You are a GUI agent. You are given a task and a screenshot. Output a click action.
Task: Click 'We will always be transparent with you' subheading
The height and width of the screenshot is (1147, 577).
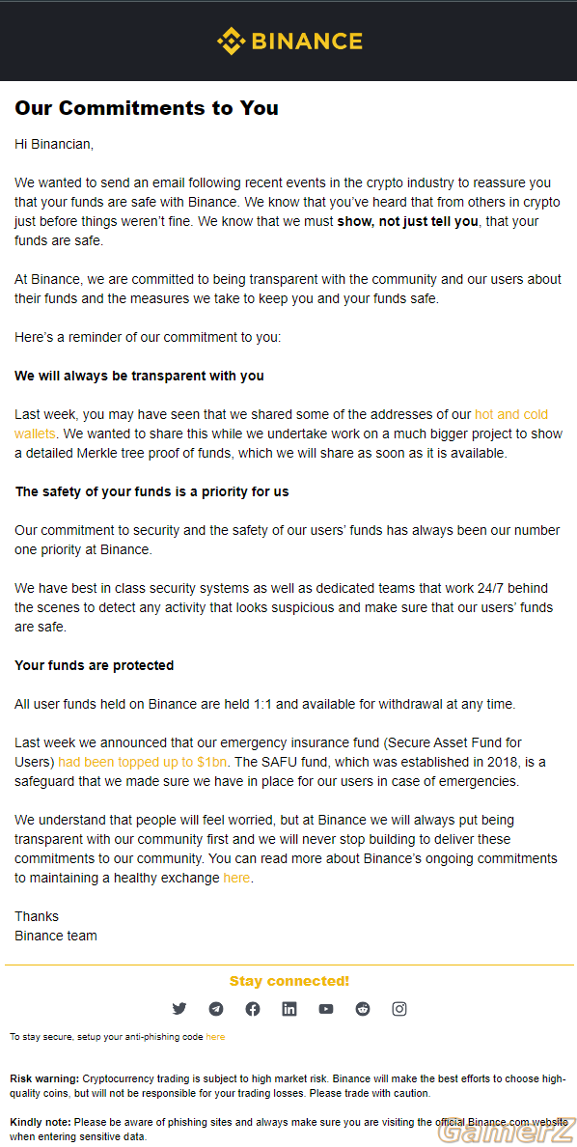(139, 376)
